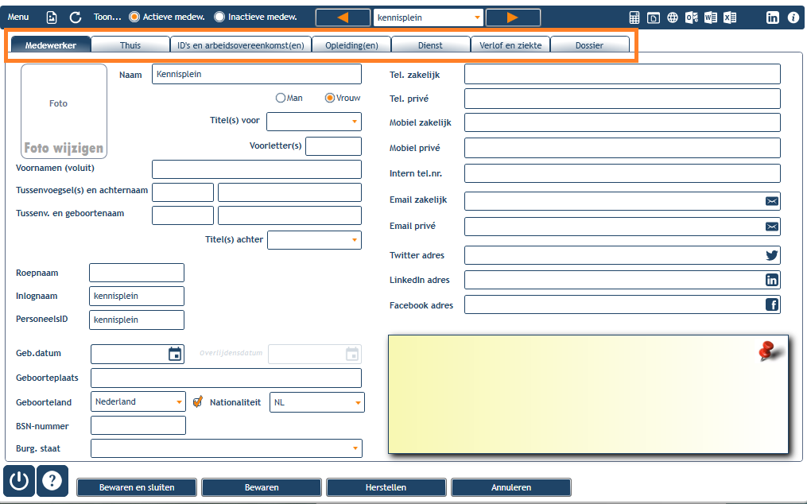Image resolution: width=807 pixels, height=504 pixels.
Task: Open the Dossier tab
Action: tap(589, 45)
